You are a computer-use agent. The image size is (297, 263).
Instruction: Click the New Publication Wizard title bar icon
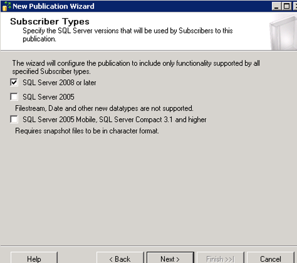click(x=7, y=6)
